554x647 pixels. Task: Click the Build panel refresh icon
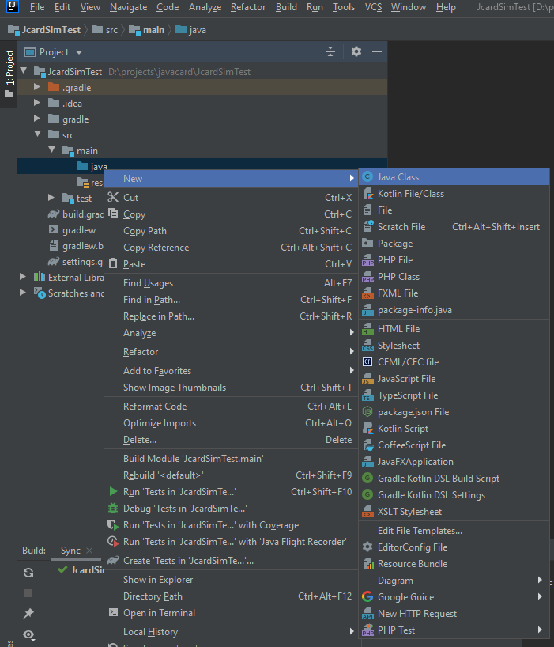coord(28,573)
